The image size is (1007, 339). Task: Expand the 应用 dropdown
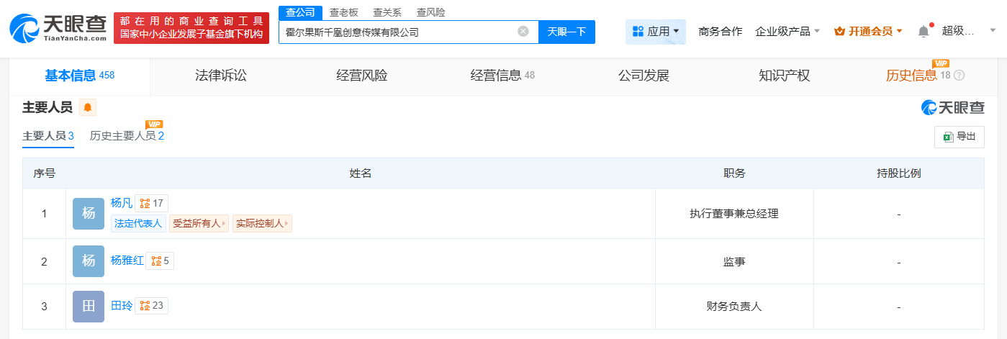(656, 32)
